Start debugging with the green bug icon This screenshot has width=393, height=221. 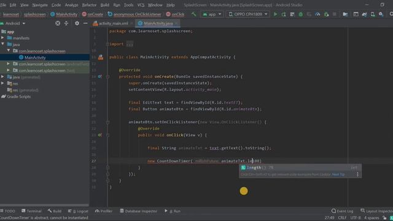(x=300, y=14)
